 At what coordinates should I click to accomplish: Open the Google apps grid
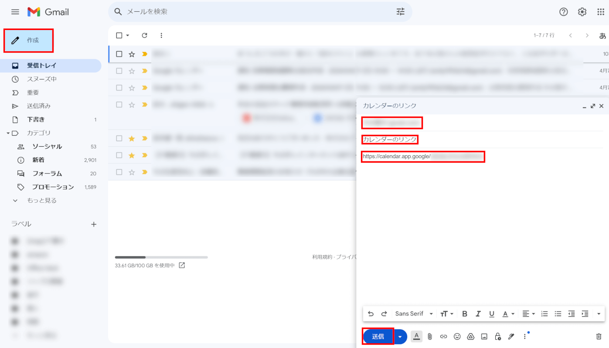(x=601, y=12)
